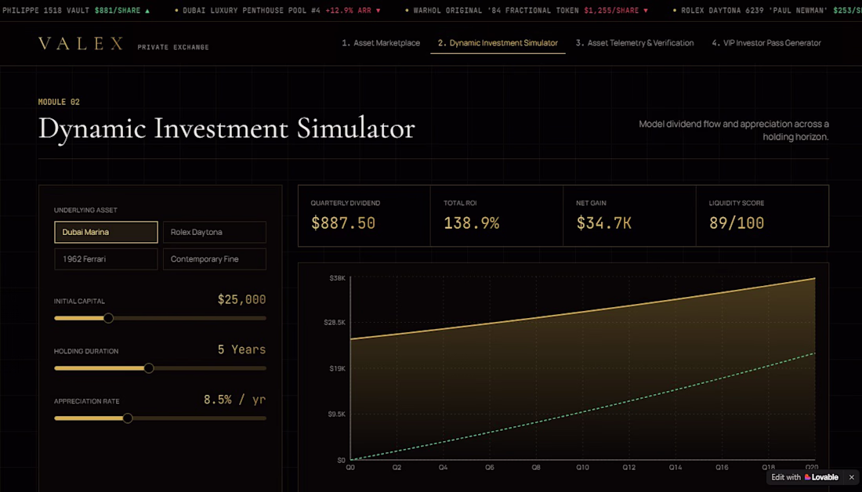Open the Asset Marketplace tab

(x=380, y=43)
